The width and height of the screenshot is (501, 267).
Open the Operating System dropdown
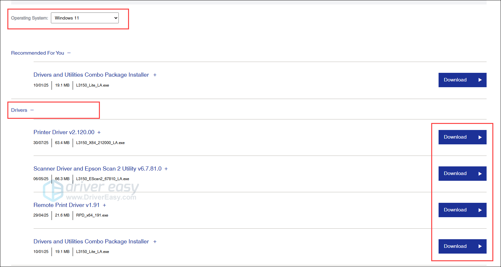click(x=85, y=18)
